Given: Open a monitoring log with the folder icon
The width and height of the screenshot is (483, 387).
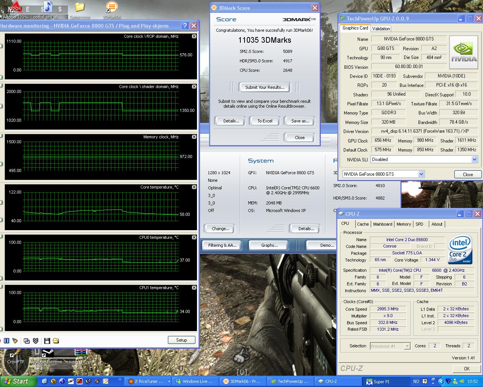Looking at the screenshot, I should click(56, 341).
